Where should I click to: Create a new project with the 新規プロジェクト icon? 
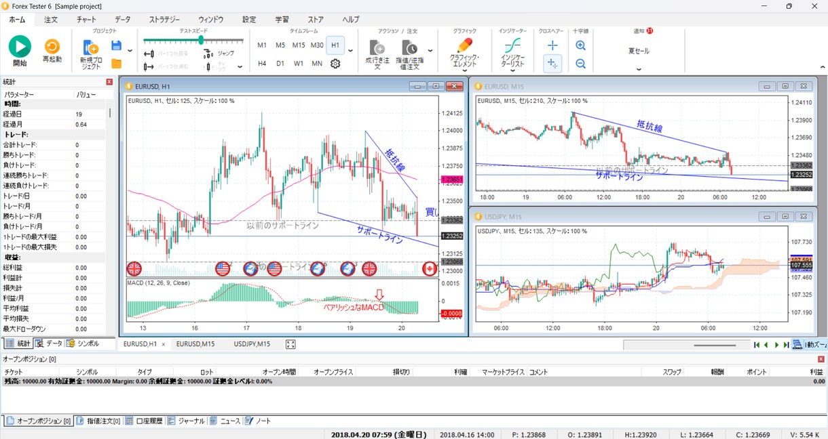[90, 53]
